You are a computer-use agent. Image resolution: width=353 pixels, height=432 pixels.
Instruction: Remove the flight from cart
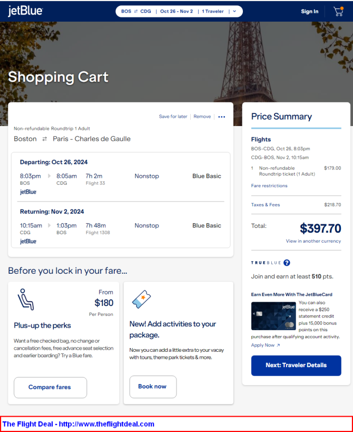pos(202,117)
